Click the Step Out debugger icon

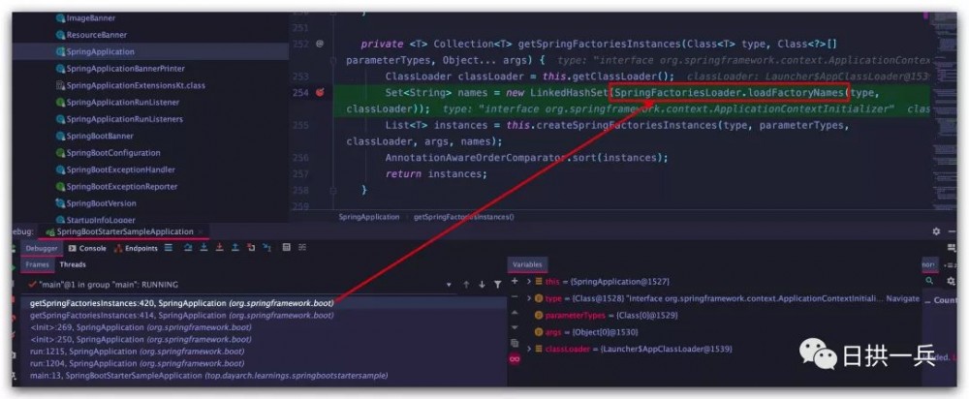point(234,248)
